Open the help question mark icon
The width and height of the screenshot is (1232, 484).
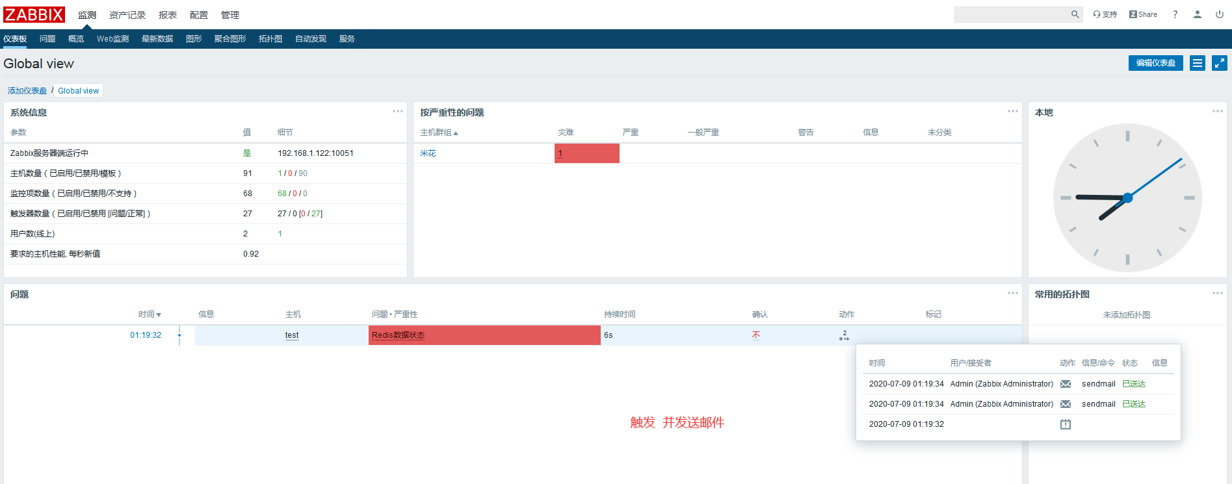[x=1175, y=14]
